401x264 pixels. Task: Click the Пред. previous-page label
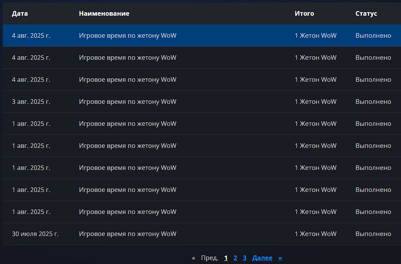[x=209, y=258]
